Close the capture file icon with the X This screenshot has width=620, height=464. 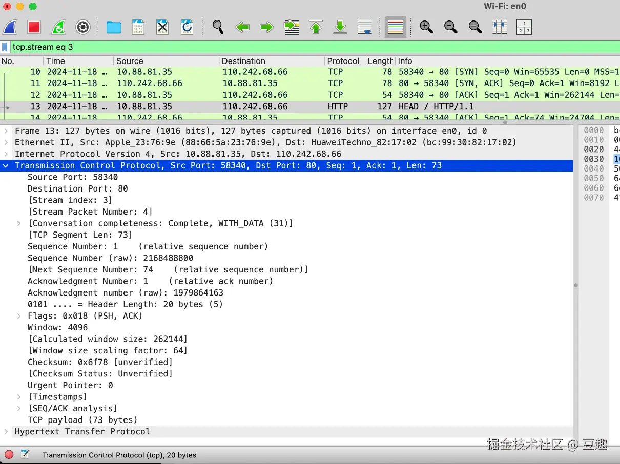(x=162, y=27)
